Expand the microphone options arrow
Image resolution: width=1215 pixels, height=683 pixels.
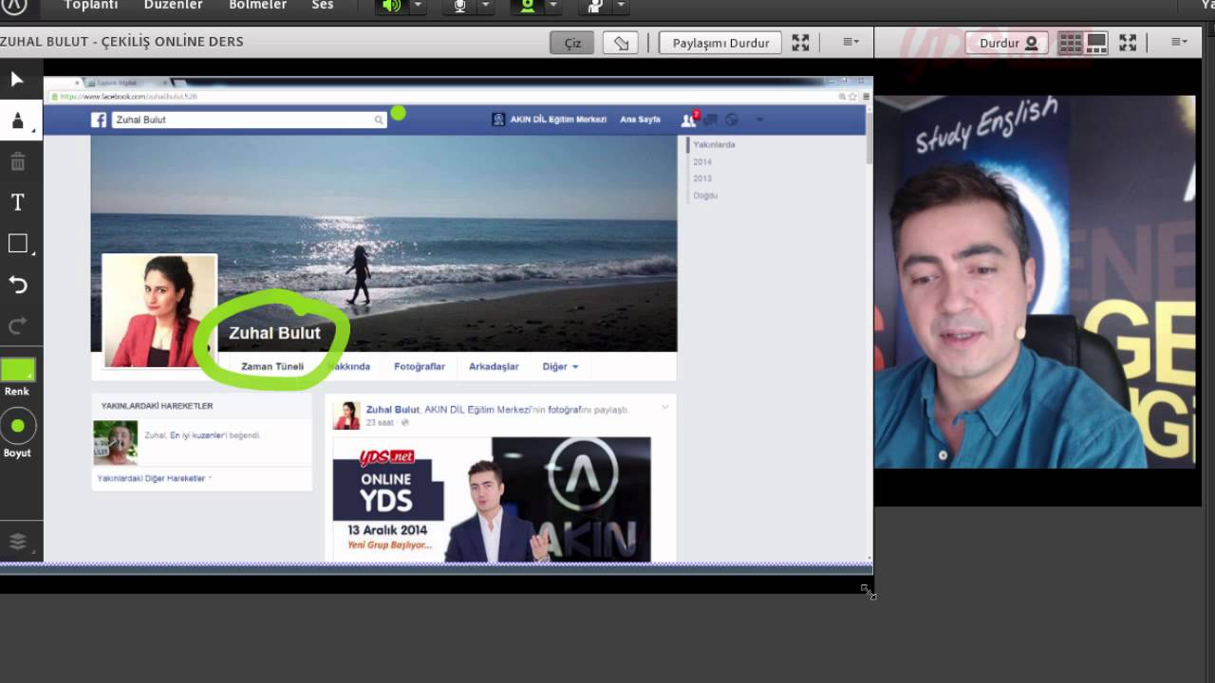[485, 6]
